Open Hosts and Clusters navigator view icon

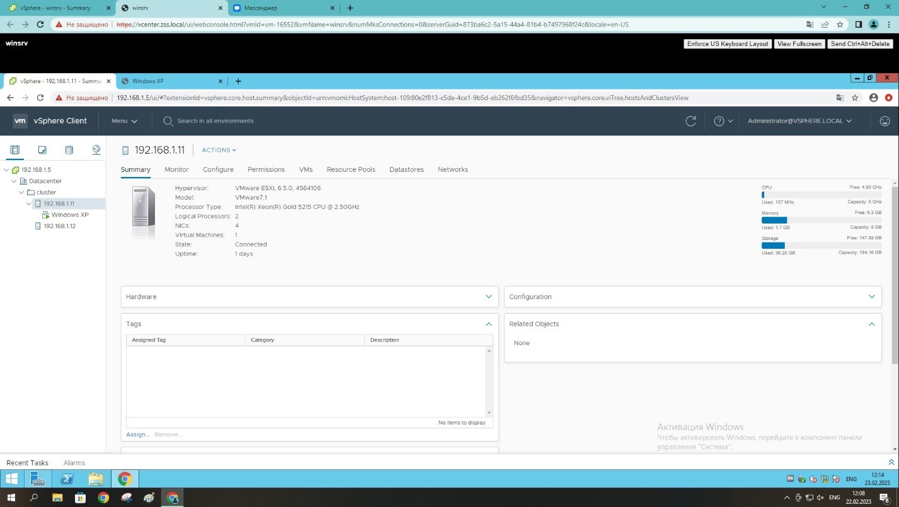tap(15, 150)
